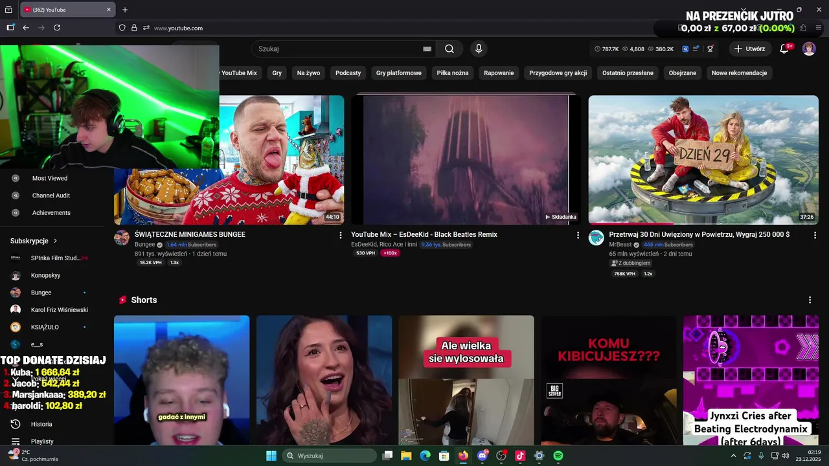
Task: Open the notifications bell
Action: (784, 49)
